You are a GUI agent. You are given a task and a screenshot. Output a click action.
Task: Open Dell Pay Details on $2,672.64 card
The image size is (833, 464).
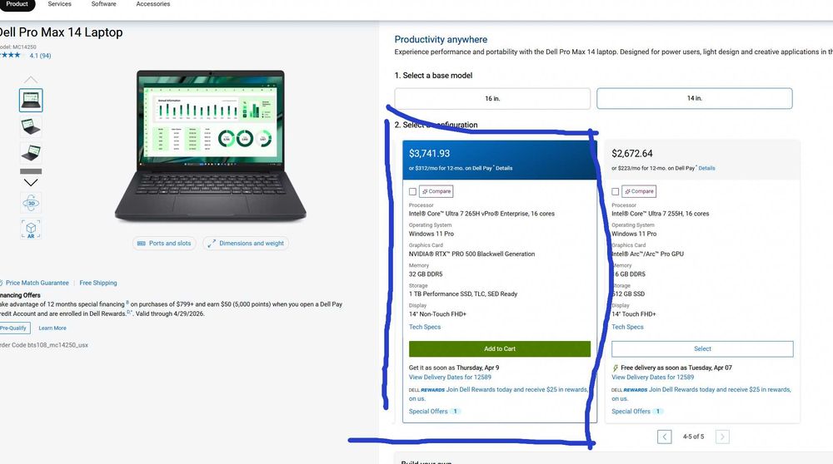coord(706,168)
